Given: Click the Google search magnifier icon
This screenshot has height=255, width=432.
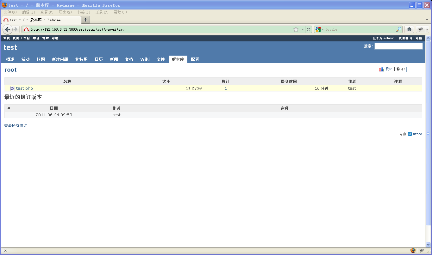Looking at the screenshot, I should (x=399, y=29).
